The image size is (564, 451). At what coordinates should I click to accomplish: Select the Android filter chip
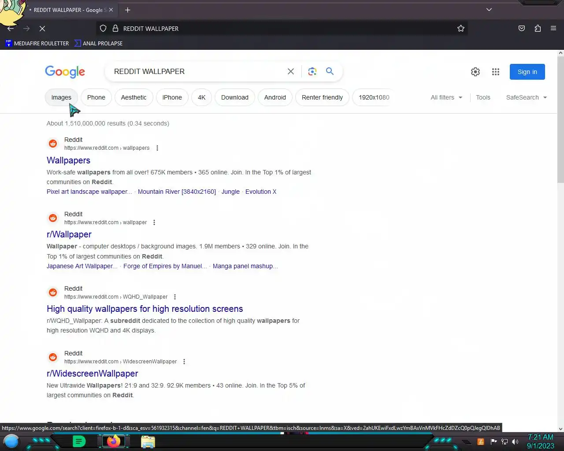point(275,97)
